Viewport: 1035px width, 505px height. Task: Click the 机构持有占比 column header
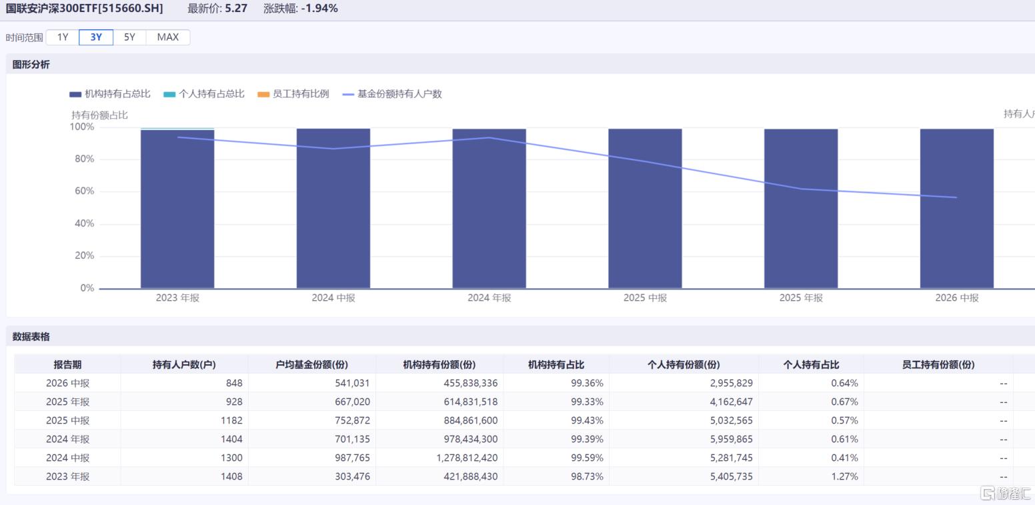click(556, 364)
